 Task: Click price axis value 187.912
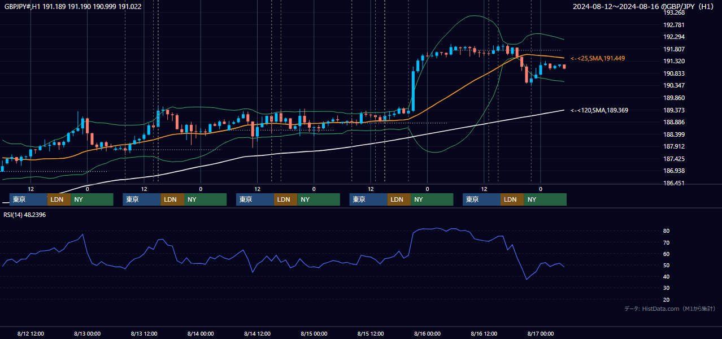point(673,146)
